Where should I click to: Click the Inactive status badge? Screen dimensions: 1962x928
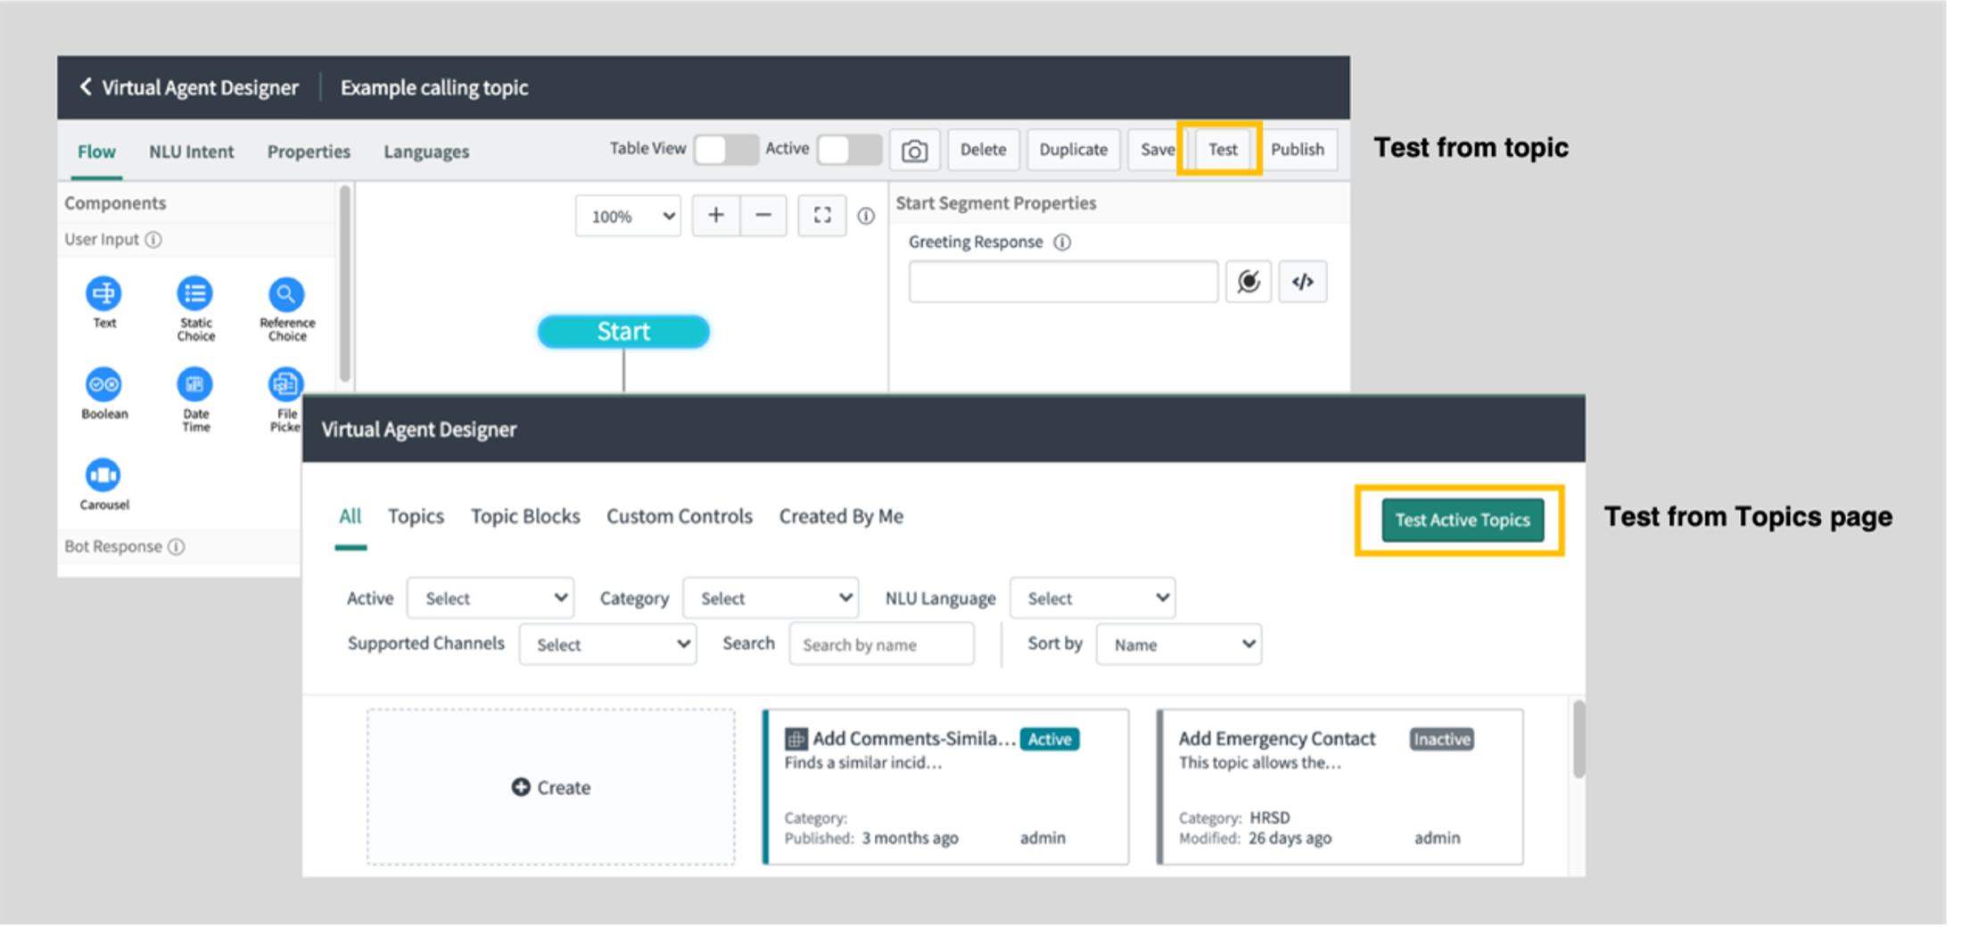click(1441, 739)
